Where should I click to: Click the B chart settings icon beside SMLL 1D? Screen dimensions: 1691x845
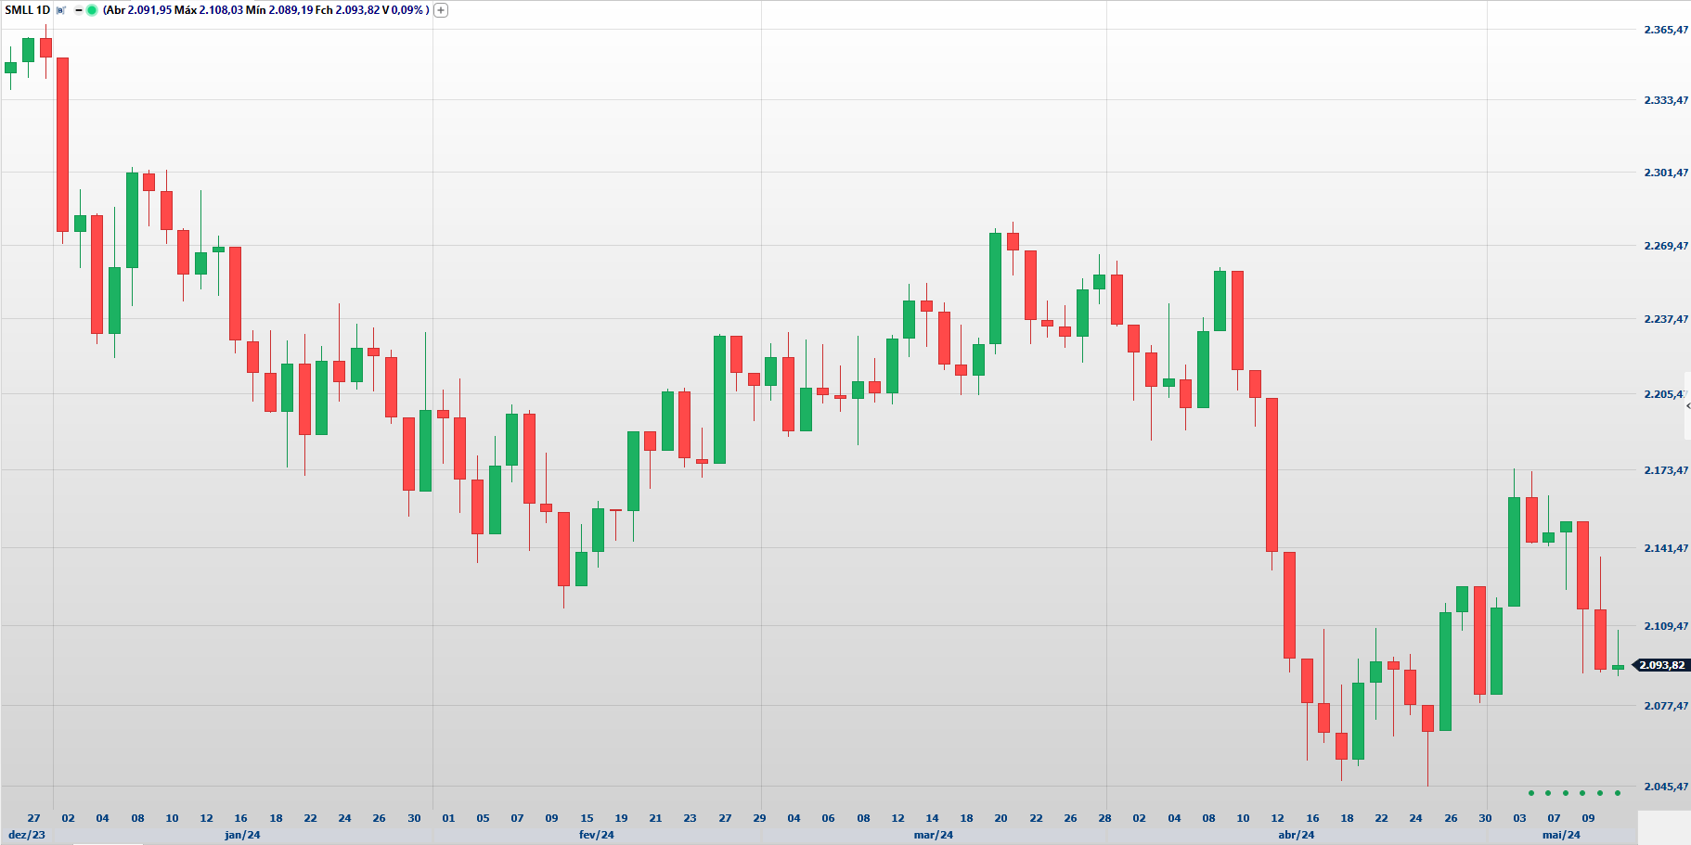coord(61,10)
